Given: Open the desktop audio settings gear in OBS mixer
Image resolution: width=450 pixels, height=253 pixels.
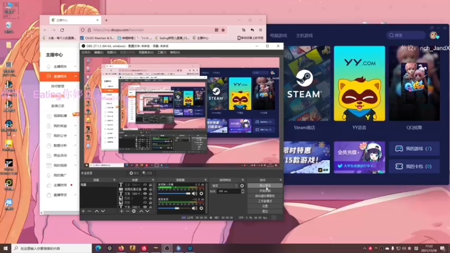Looking at the screenshot, I should [x=201, y=208].
